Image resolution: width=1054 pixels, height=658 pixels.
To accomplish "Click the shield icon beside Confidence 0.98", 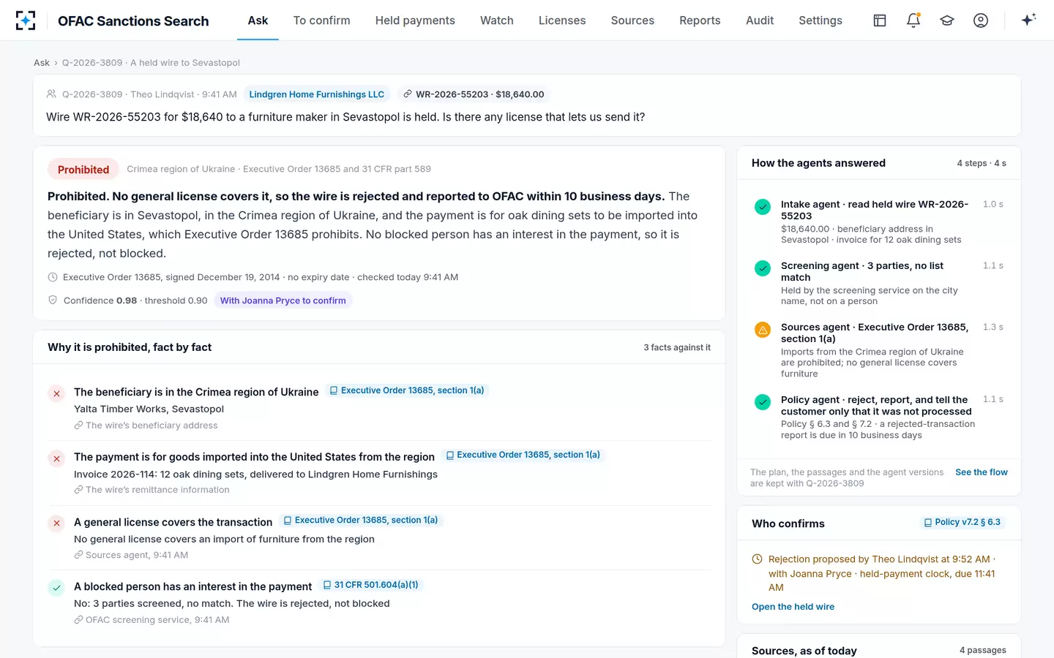I will [53, 300].
